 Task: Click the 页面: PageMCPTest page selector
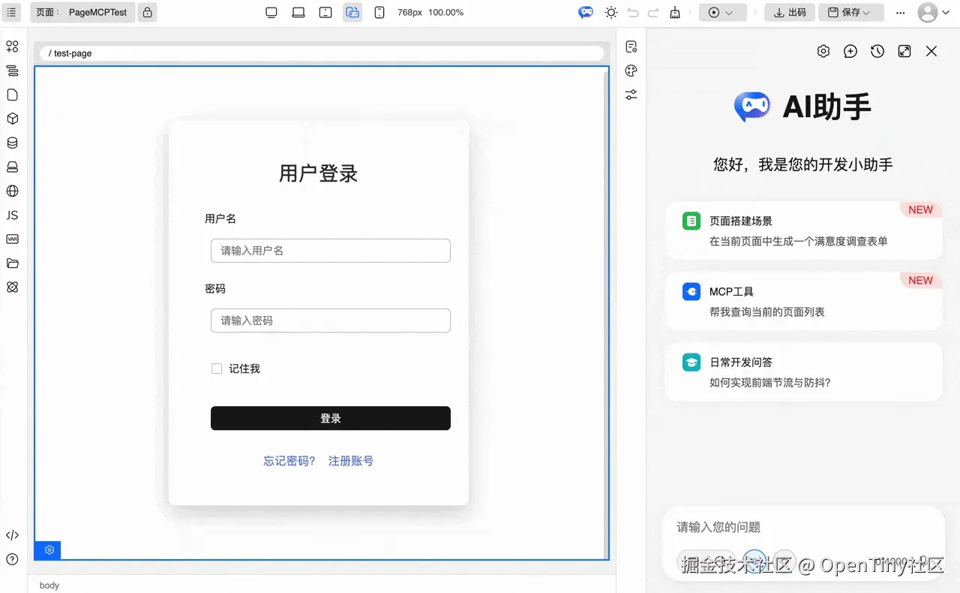[x=82, y=12]
